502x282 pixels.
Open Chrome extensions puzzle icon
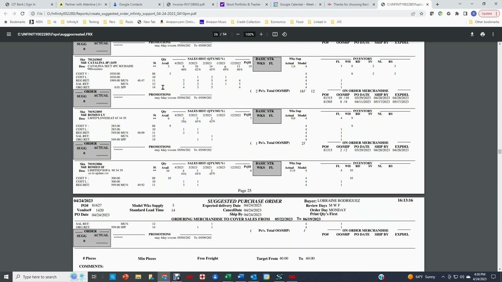457,13
